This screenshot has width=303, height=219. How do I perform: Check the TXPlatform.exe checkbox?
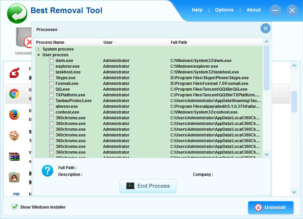[52, 95]
